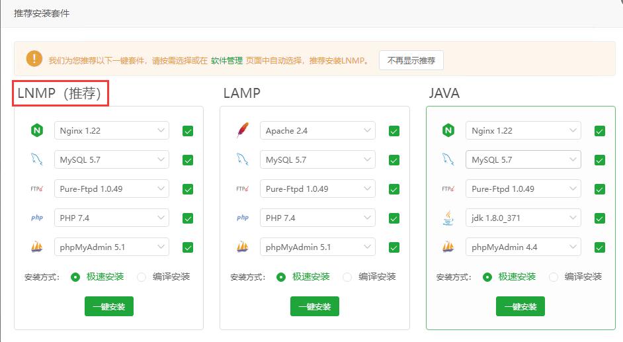The width and height of the screenshot is (623, 342).
Task: Uncheck Nginx 1.22 checkbox in LNMP panel
Action: point(188,131)
